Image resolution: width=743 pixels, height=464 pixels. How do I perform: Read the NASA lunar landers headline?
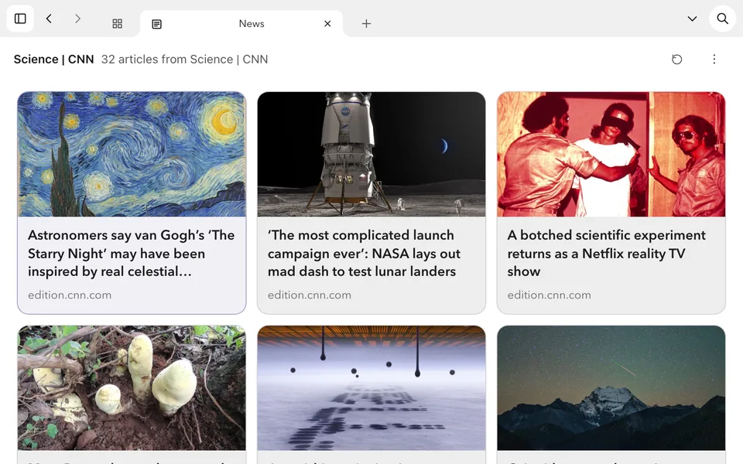click(364, 254)
